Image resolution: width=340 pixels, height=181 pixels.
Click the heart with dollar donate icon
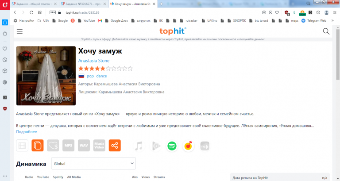(x=53, y=146)
